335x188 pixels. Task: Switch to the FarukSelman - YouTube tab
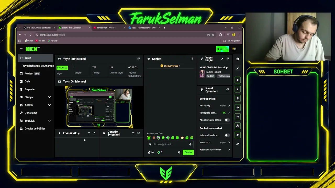[109, 28]
